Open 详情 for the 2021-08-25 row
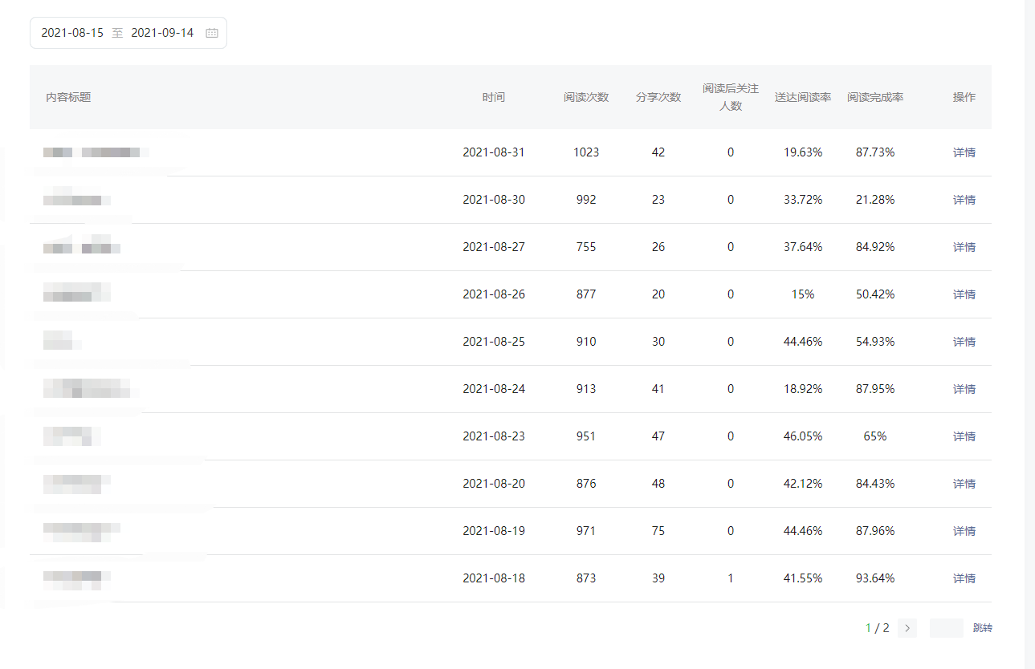1035x669 pixels. pyautogui.click(x=964, y=342)
